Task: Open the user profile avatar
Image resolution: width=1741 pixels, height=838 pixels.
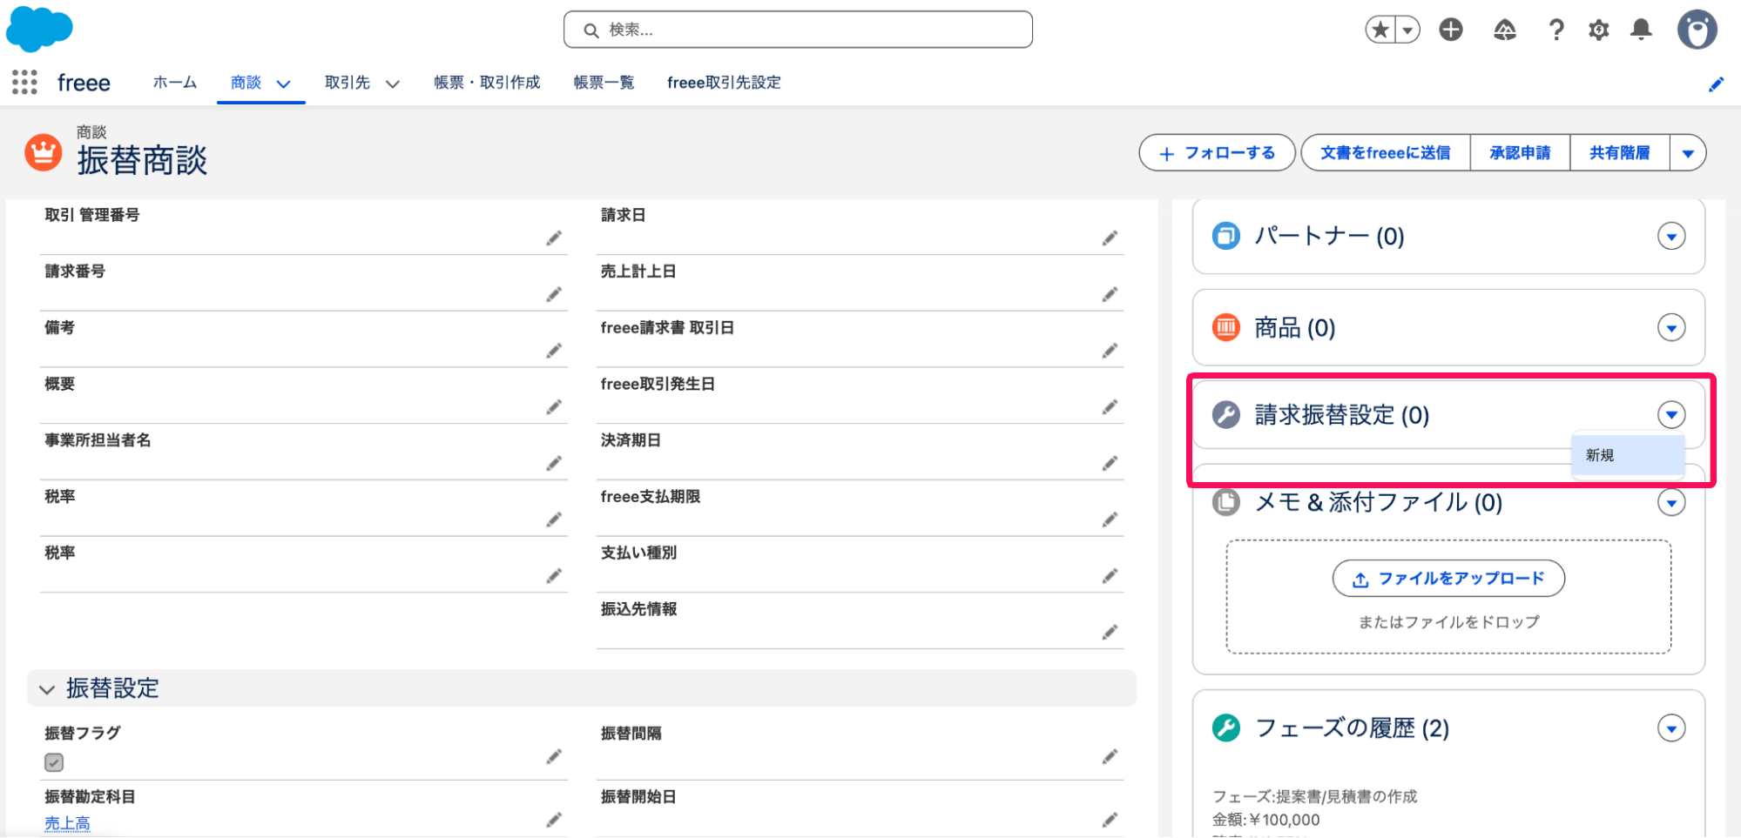Action: coord(1697,30)
